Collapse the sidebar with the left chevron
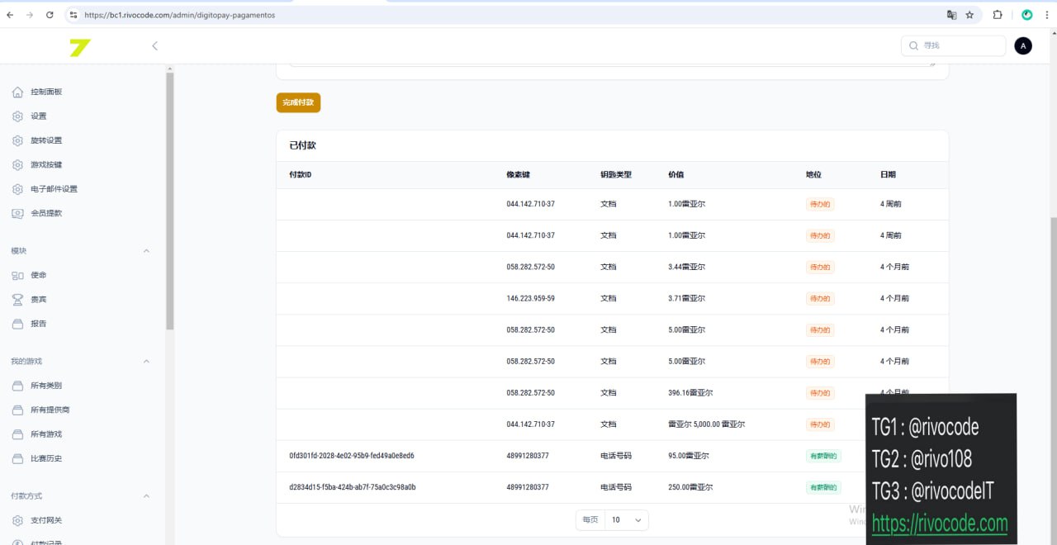This screenshot has width=1057, height=545. point(154,46)
